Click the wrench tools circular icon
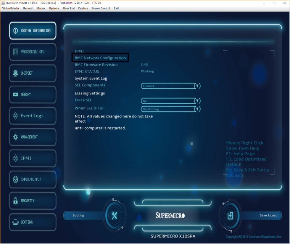 pos(114,215)
